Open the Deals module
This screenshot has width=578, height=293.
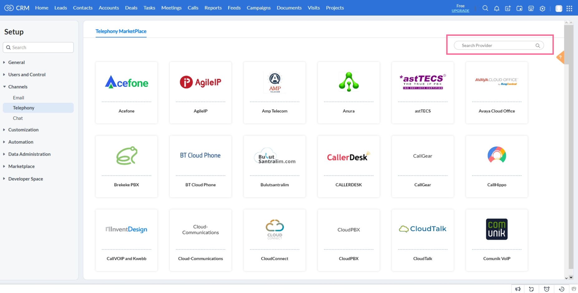pos(131,8)
